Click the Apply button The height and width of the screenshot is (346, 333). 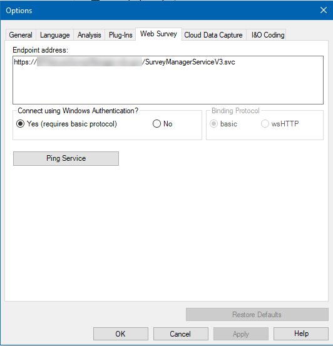point(241,334)
